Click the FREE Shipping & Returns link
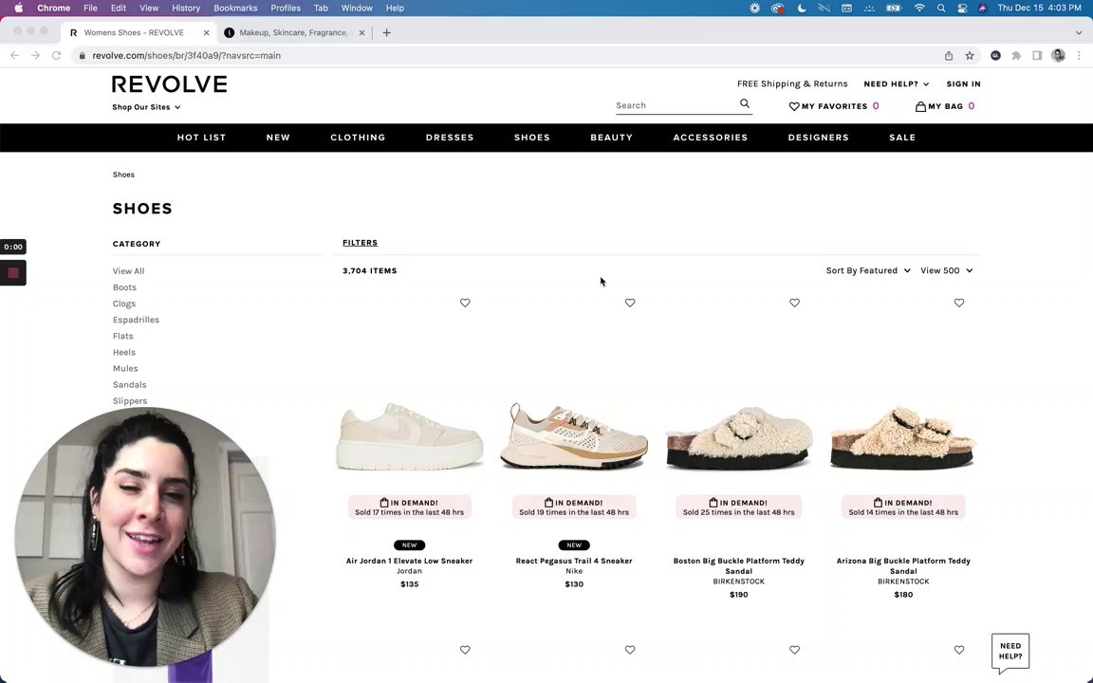 [x=792, y=83]
